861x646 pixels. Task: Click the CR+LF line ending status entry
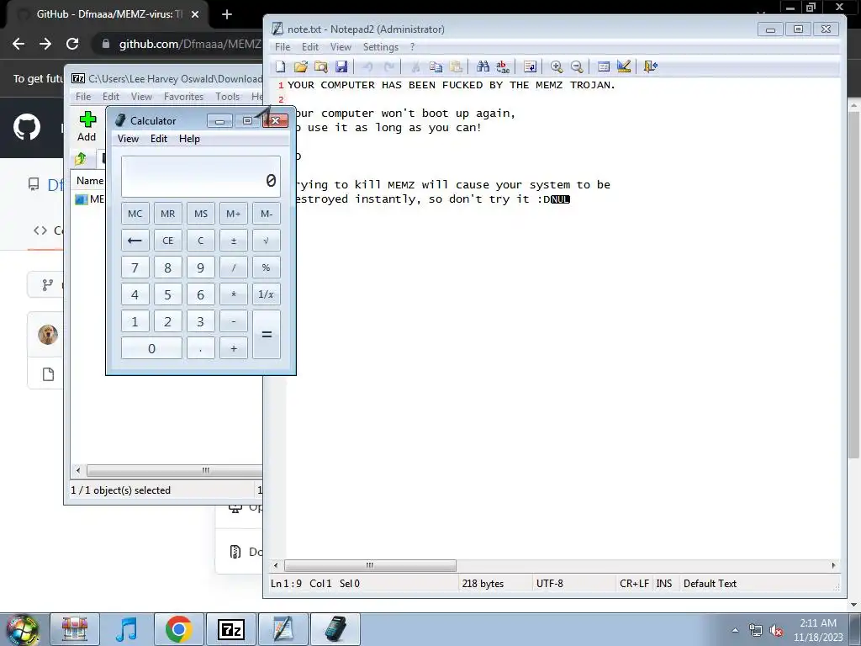(x=634, y=584)
